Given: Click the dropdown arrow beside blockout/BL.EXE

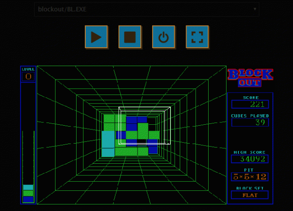Looking at the screenshot, I should coord(255,9).
